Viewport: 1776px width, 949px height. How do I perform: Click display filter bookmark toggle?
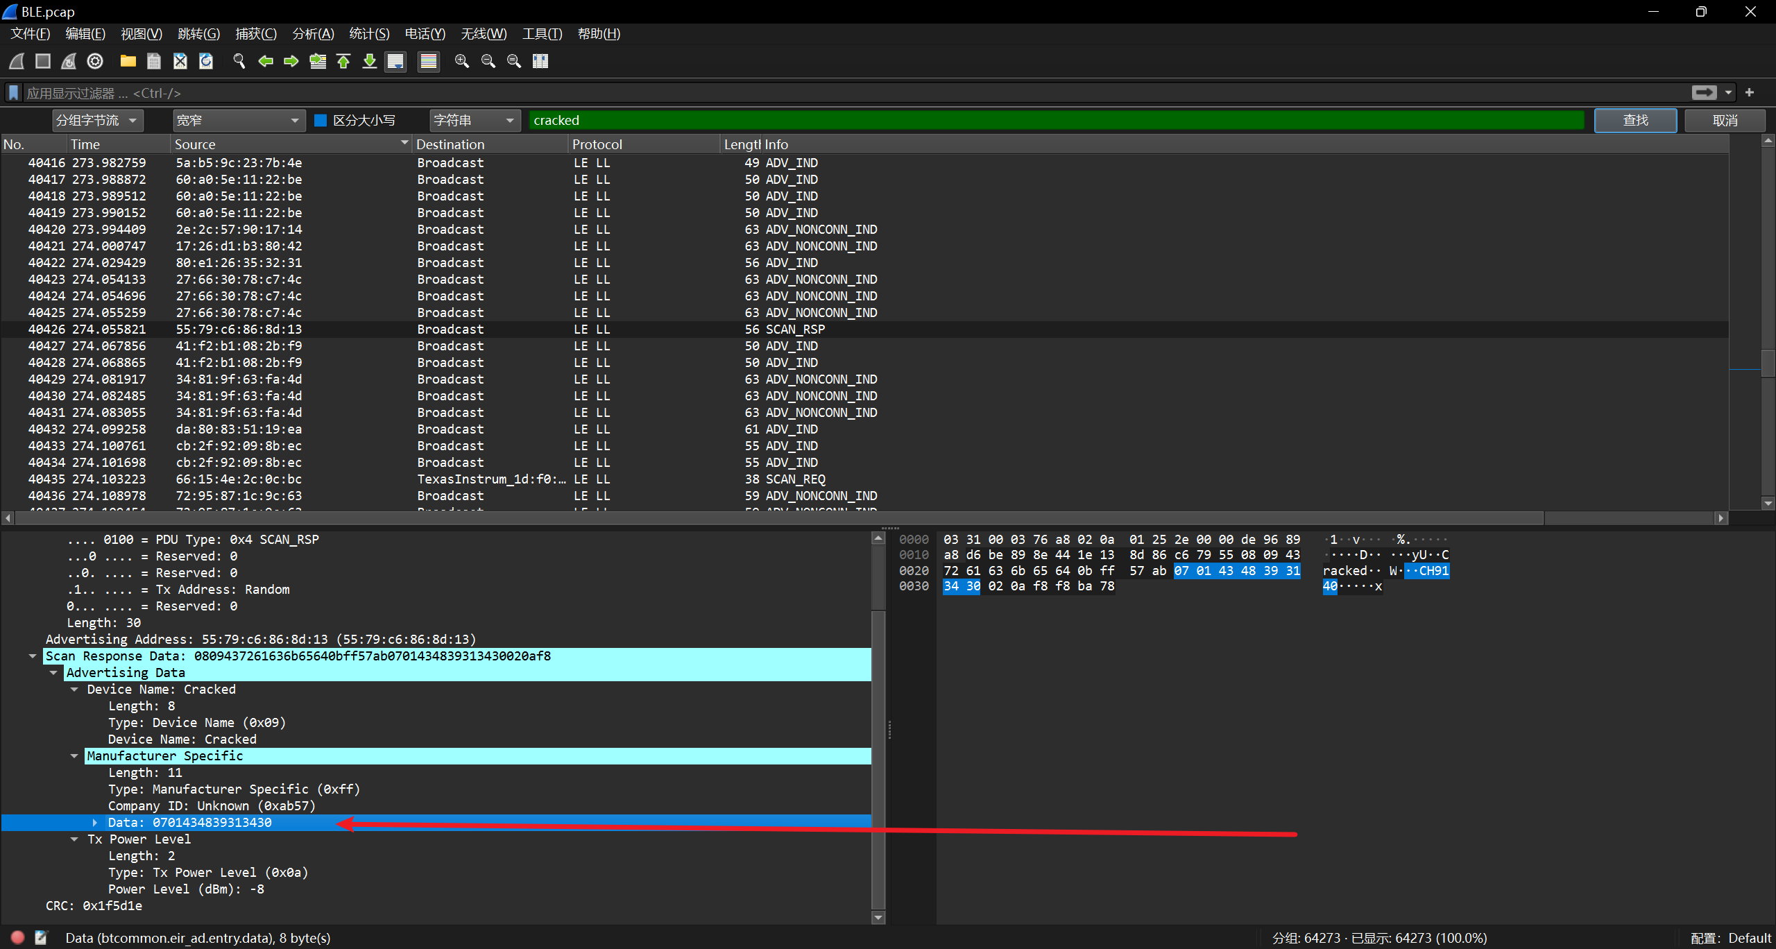(x=13, y=92)
